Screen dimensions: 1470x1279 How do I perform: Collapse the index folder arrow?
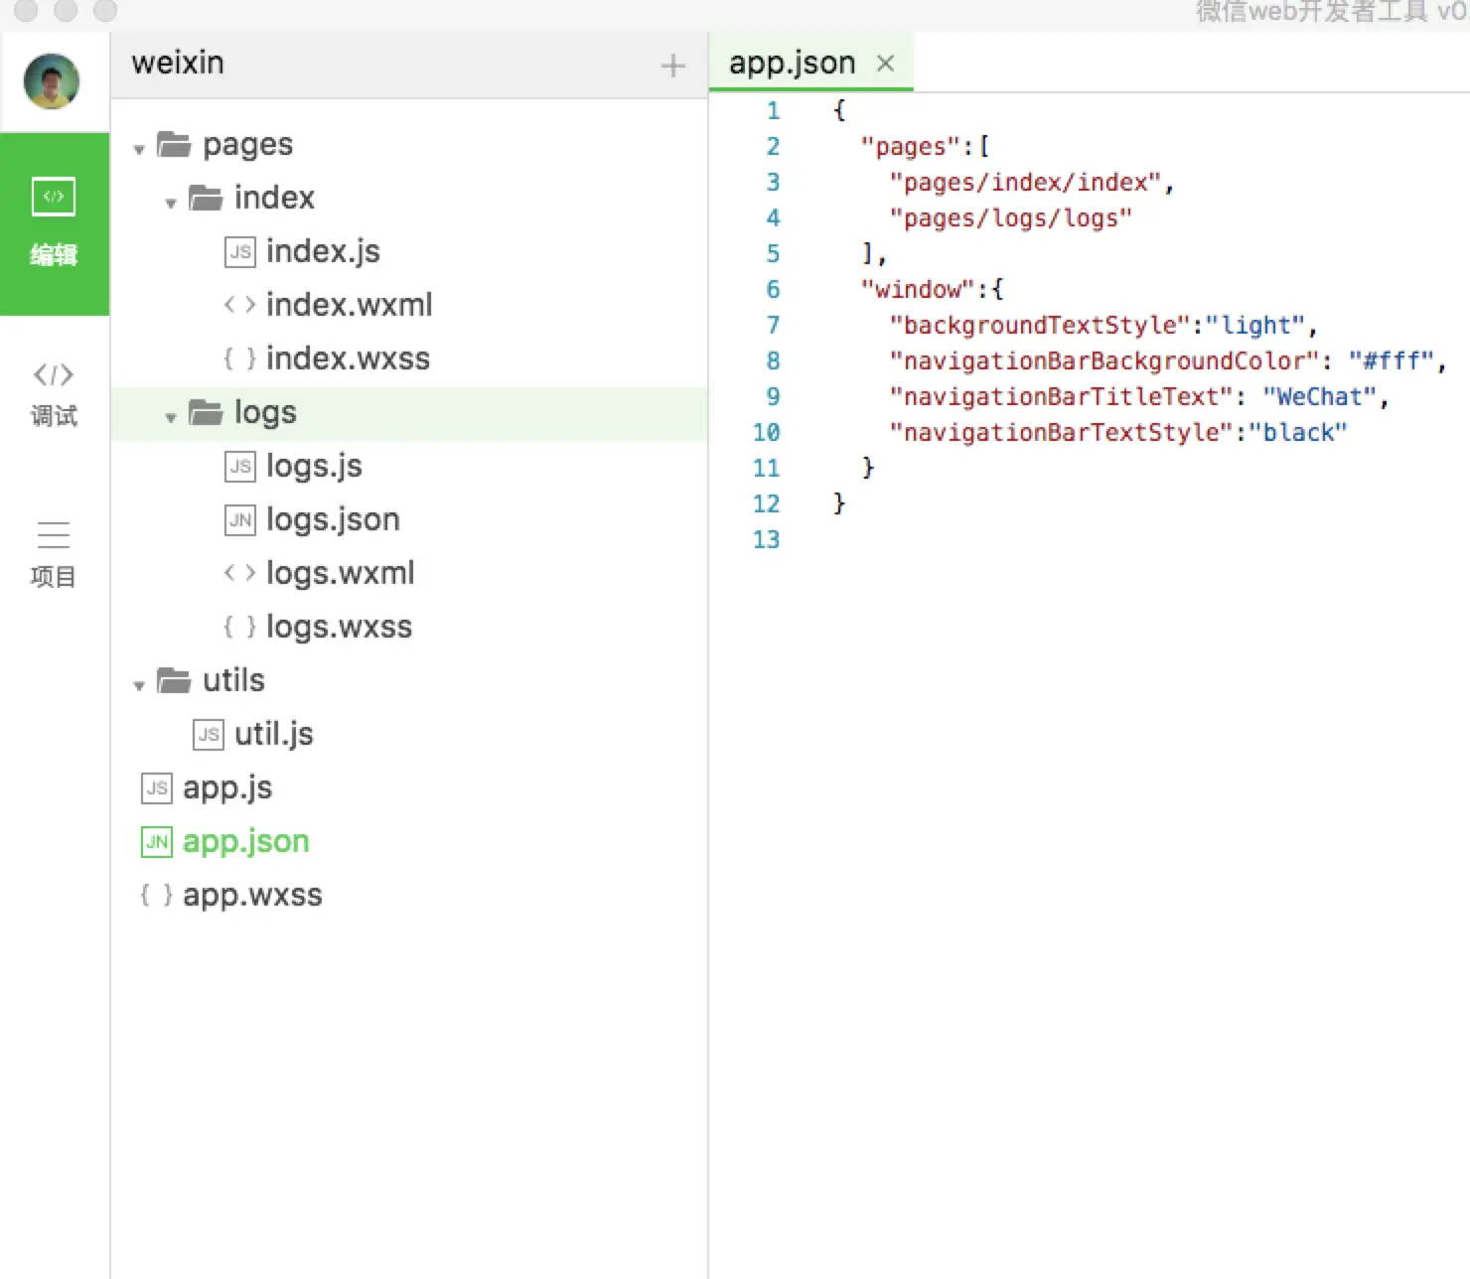[171, 204]
